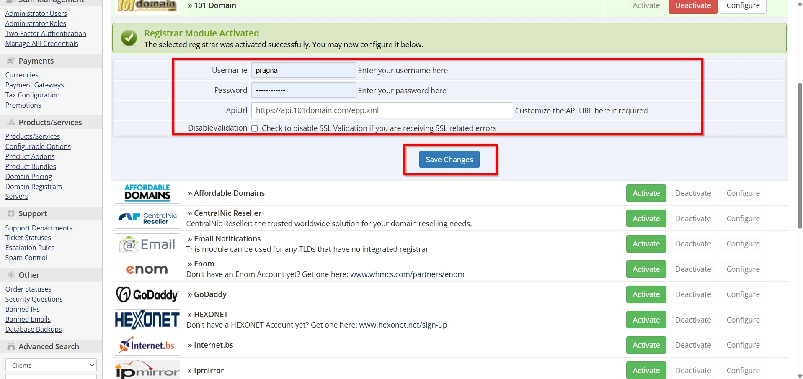The height and width of the screenshot is (379, 803).
Task: Open Domain Pricing
Action: pyautogui.click(x=28, y=177)
